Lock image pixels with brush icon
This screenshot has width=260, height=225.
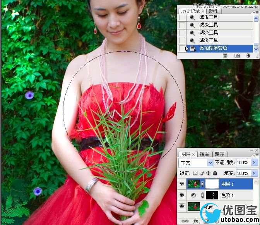click(x=202, y=173)
